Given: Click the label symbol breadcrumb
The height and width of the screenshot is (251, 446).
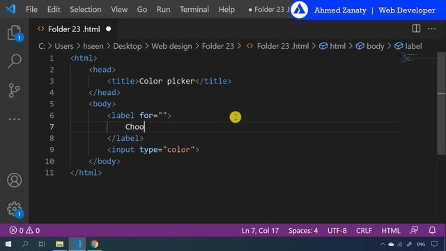Looking at the screenshot, I should coord(413,46).
